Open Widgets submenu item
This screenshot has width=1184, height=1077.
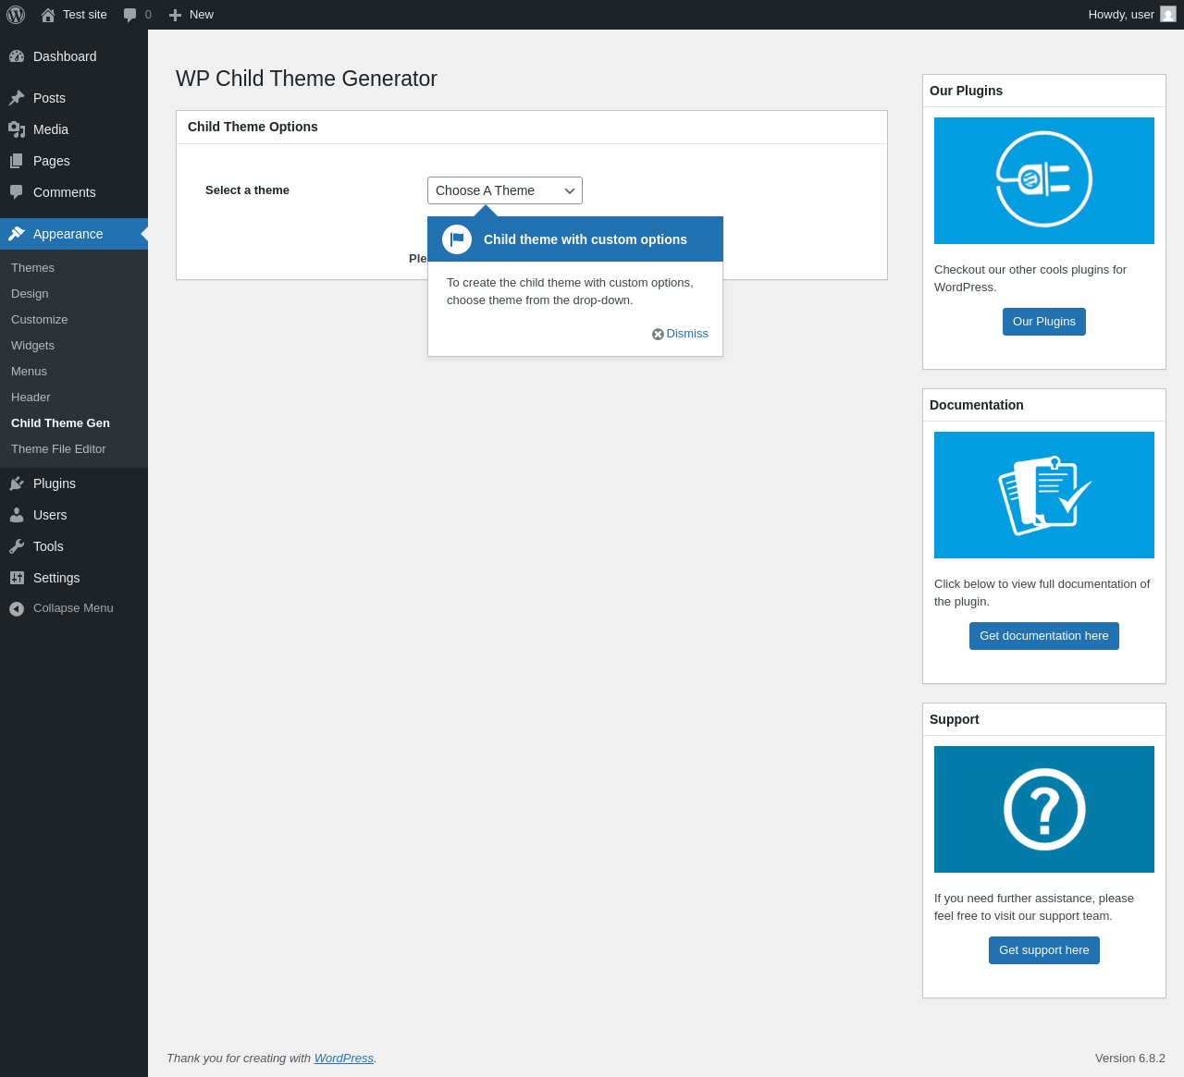tap(32, 345)
